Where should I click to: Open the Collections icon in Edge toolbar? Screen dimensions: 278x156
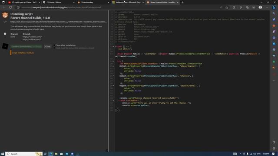click(x=247, y=7)
